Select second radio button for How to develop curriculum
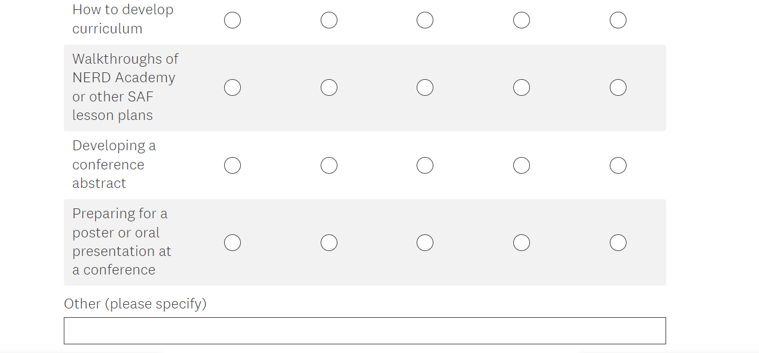 [329, 20]
